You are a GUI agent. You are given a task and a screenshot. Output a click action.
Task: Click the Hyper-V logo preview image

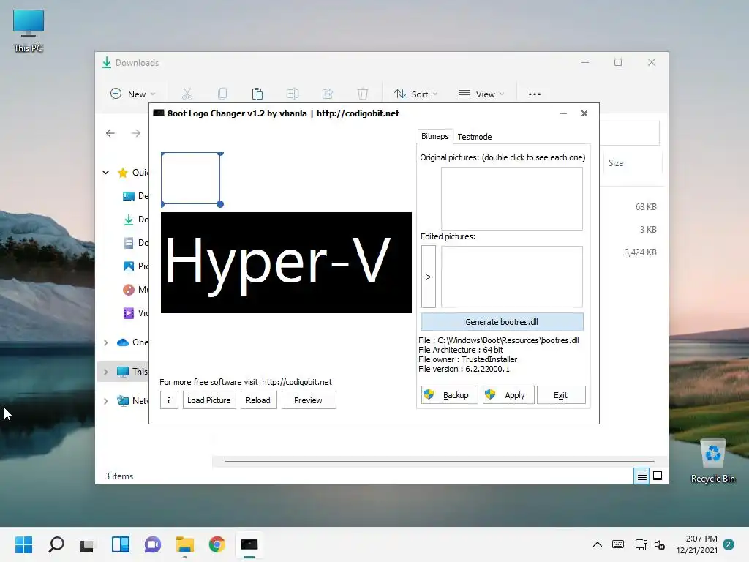286,263
